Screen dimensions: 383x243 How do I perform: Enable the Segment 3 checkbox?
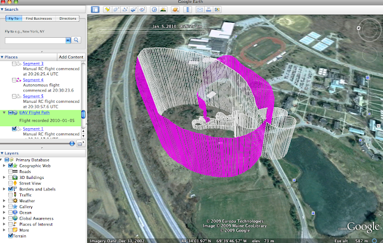point(14,63)
